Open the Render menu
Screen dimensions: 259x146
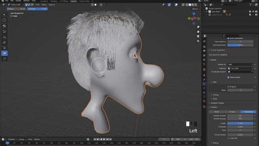18,1
